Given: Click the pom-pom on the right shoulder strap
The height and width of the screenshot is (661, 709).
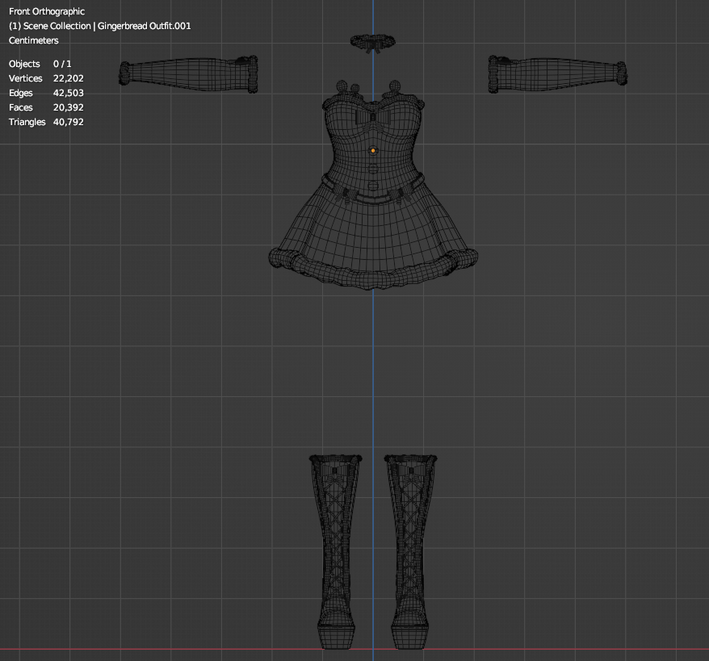Looking at the screenshot, I should (396, 86).
